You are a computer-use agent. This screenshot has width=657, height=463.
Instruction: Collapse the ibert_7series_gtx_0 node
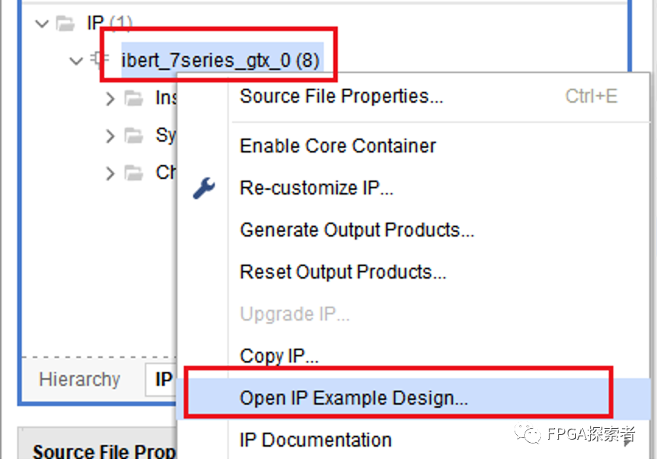(x=76, y=60)
